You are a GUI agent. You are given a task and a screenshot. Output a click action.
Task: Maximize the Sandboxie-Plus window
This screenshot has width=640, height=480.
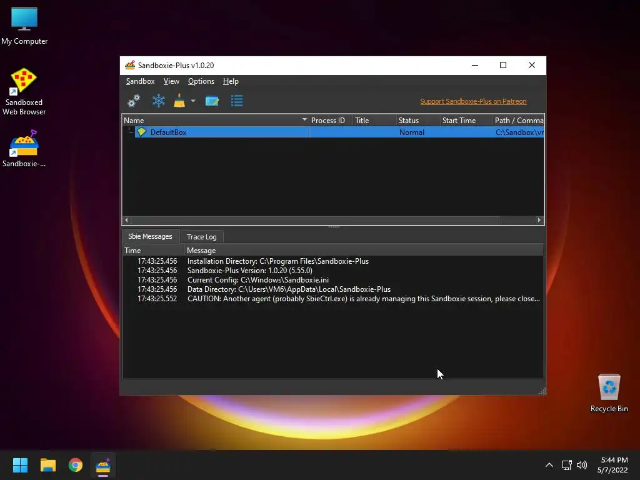pyautogui.click(x=503, y=65)
